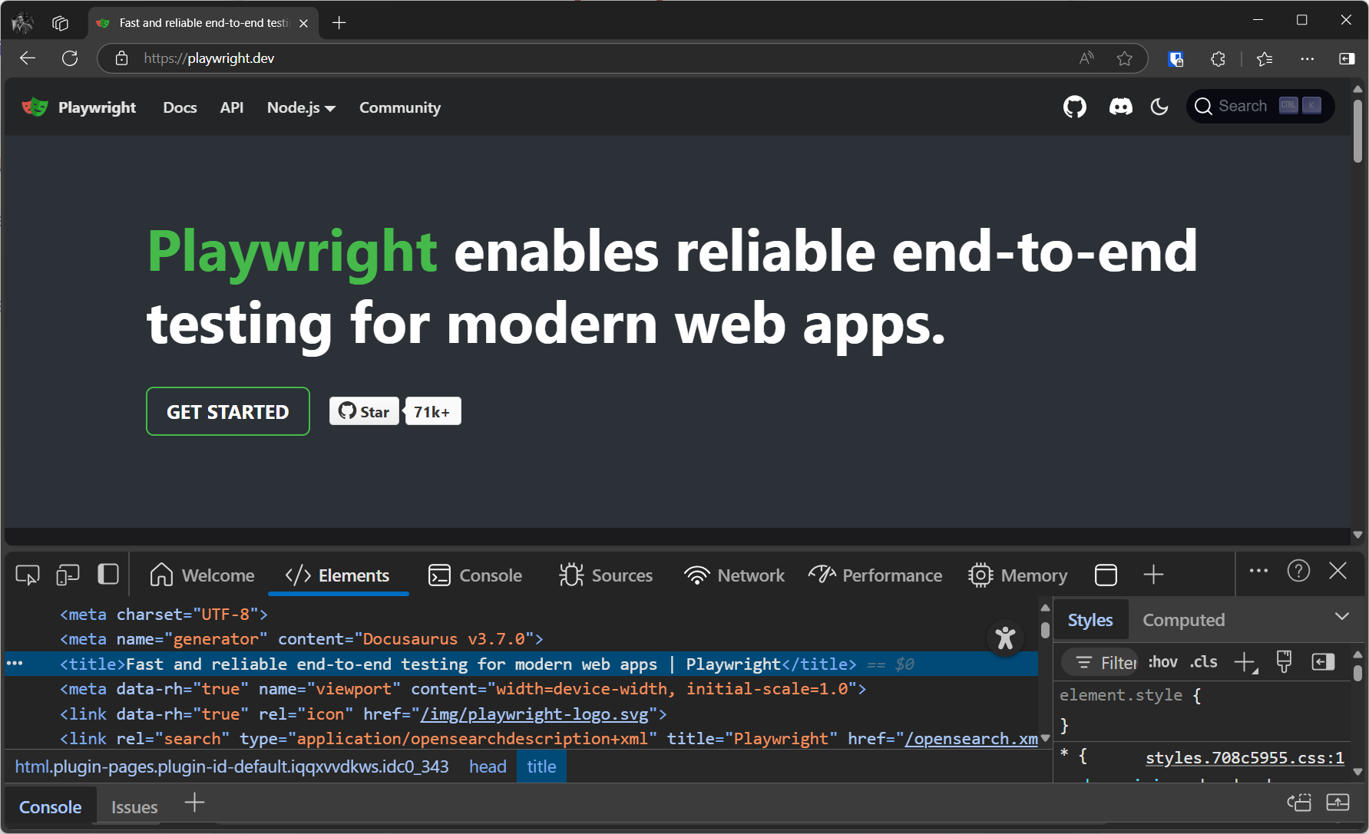Viewport: 1369px width, 834px height.
Task: Select the inspect element picker tool
Action: (28, 575)
